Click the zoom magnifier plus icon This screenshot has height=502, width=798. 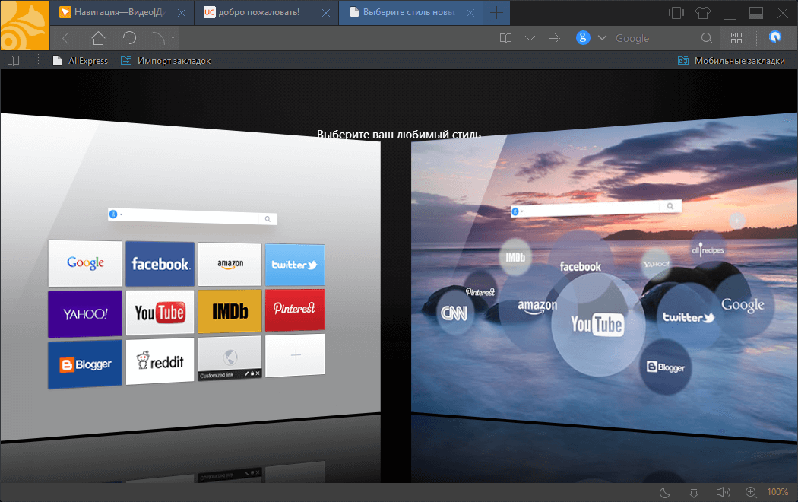coord(751,492)
